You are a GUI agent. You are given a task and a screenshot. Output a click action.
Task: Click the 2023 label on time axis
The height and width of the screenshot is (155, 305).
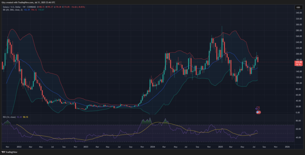[86, 147]
